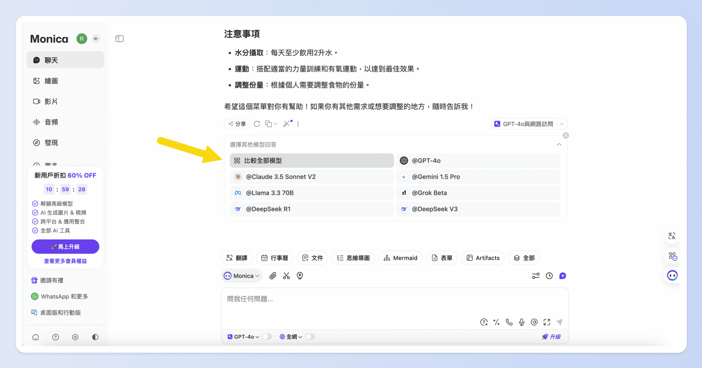The height and width of the screenshot is (368, 702).
Task: Click the lightbulb prompt ideas icon
Action: (300, 276)
